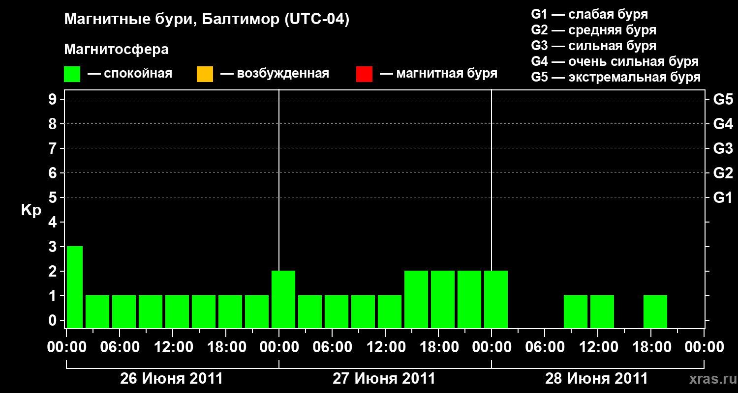Screen dimensions: 738x393
Task: Click the right axis label 'G3'
Action: coord(723,148)
